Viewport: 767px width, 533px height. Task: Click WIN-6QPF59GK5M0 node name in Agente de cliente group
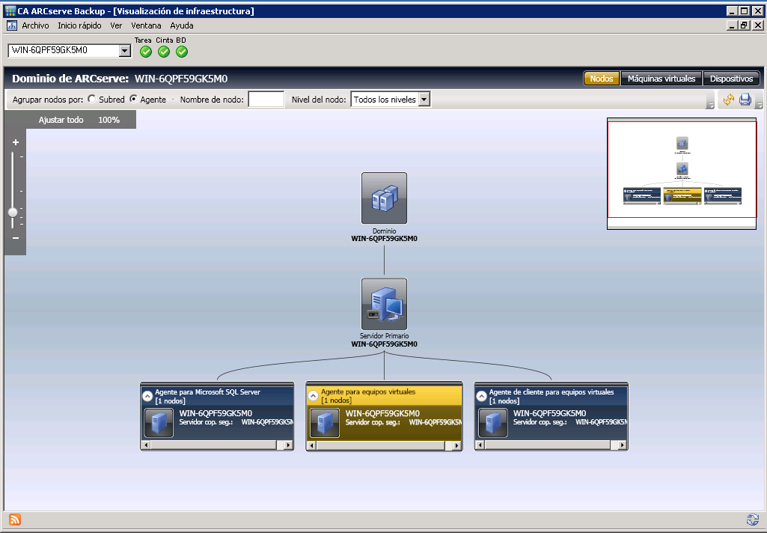click(x=549, y=413)
